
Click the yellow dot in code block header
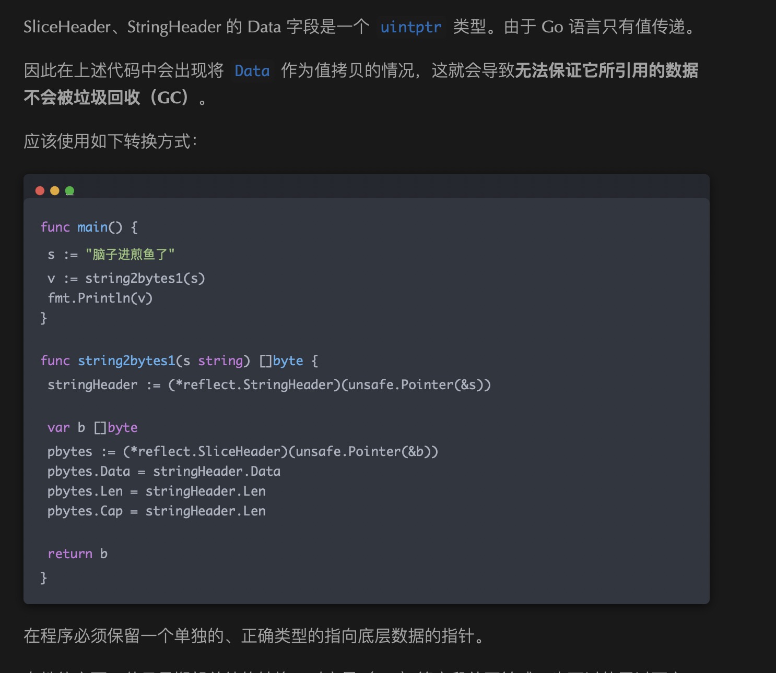click(x=55, y=191)
